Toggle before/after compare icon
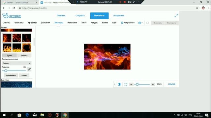211x118 pixels. pos(119,84)
